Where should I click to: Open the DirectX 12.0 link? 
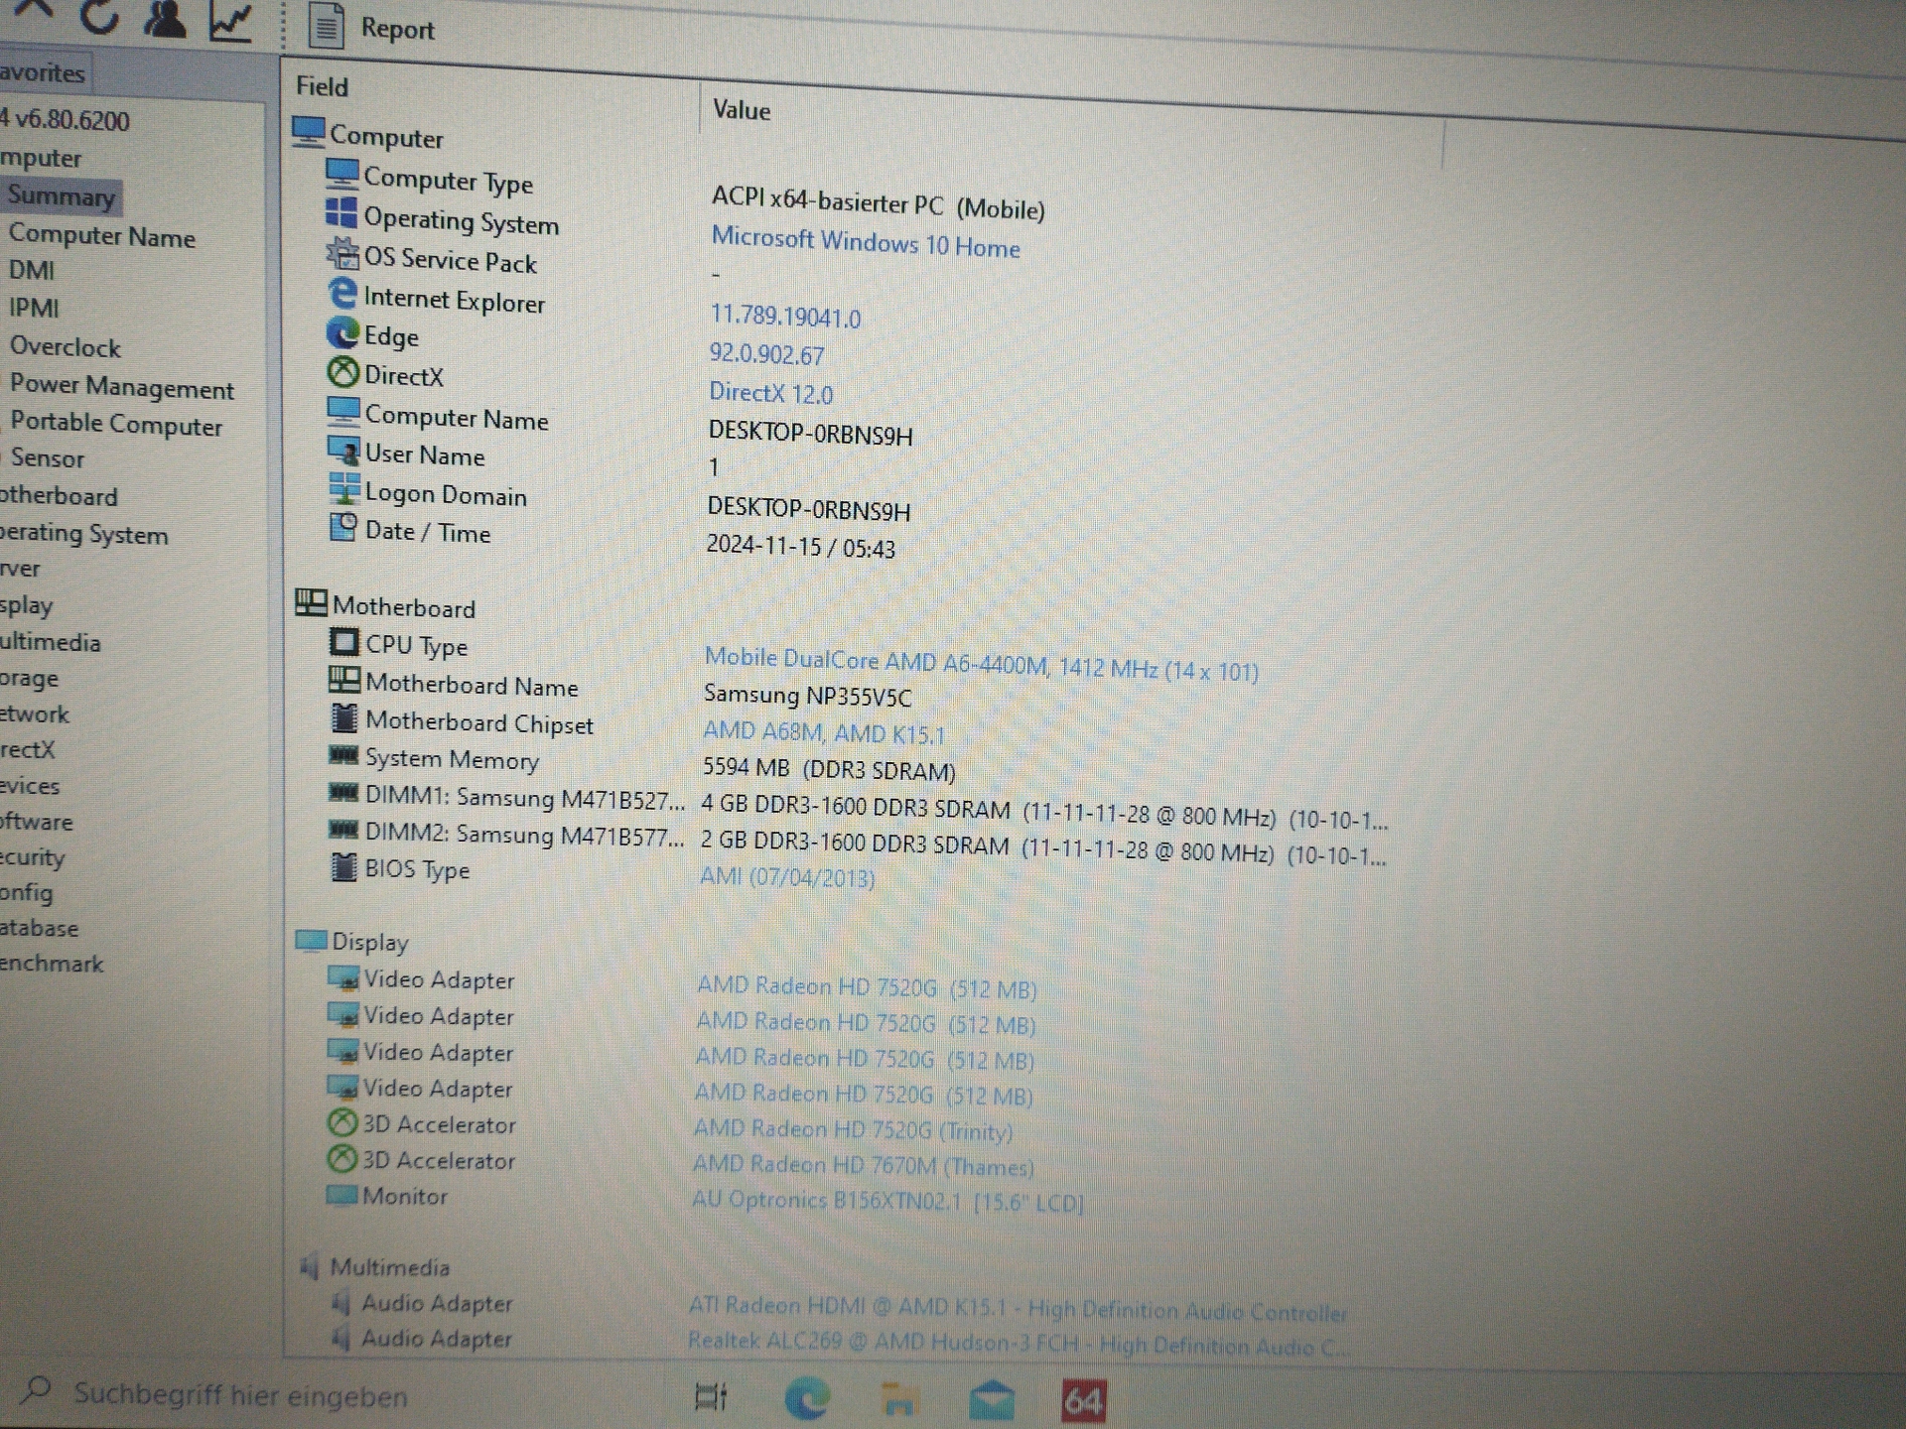[770, 393]
